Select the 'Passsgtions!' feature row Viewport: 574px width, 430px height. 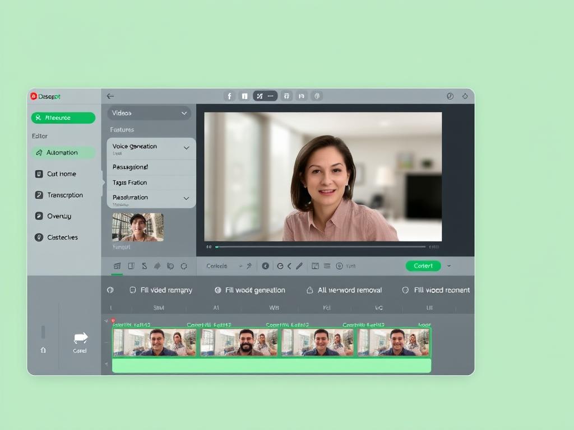151,167
